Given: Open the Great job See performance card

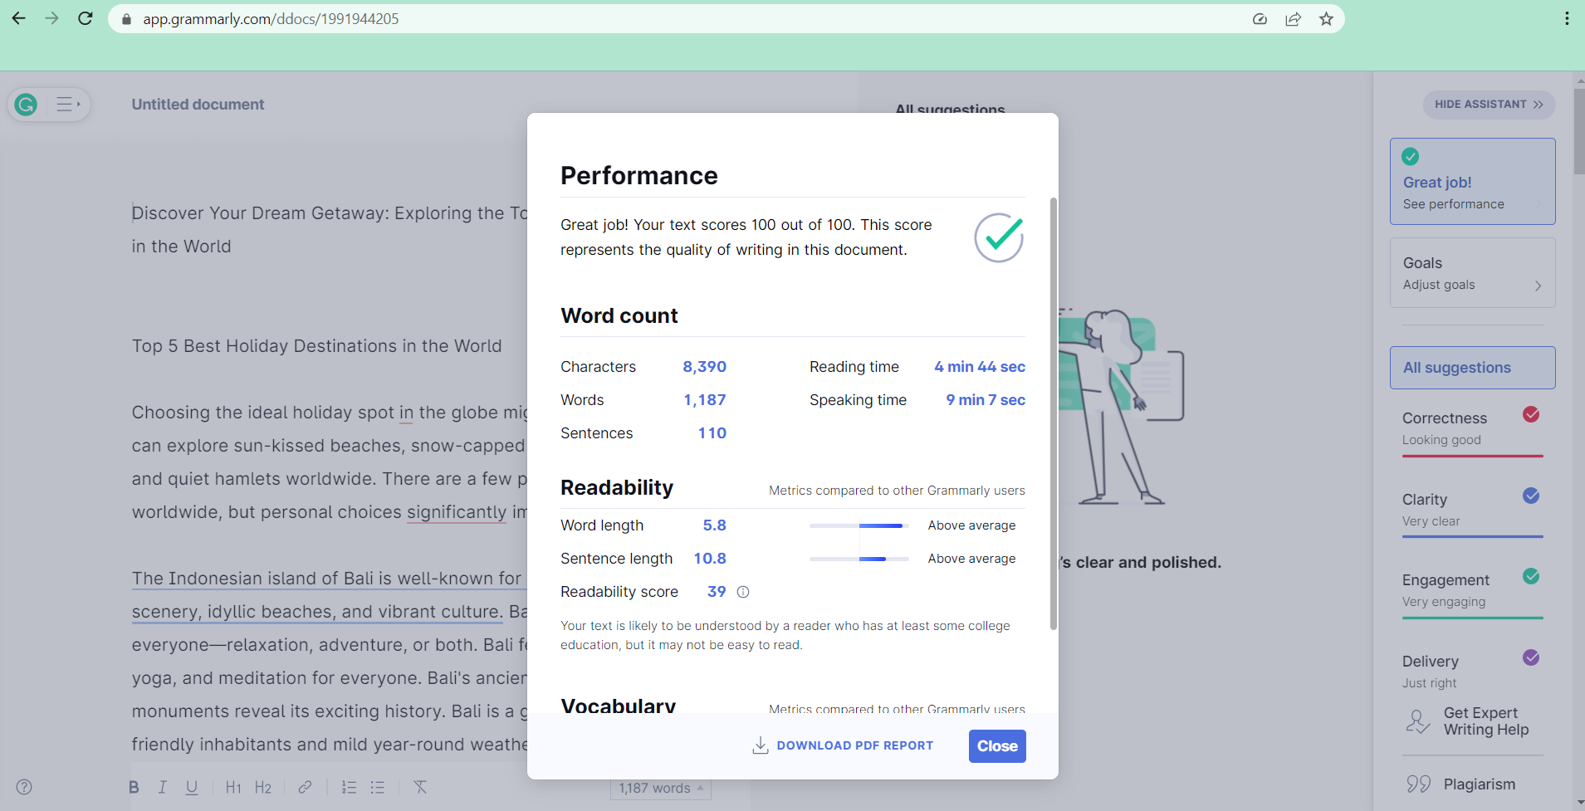Looking at the screenshot, I should 1473,181.
